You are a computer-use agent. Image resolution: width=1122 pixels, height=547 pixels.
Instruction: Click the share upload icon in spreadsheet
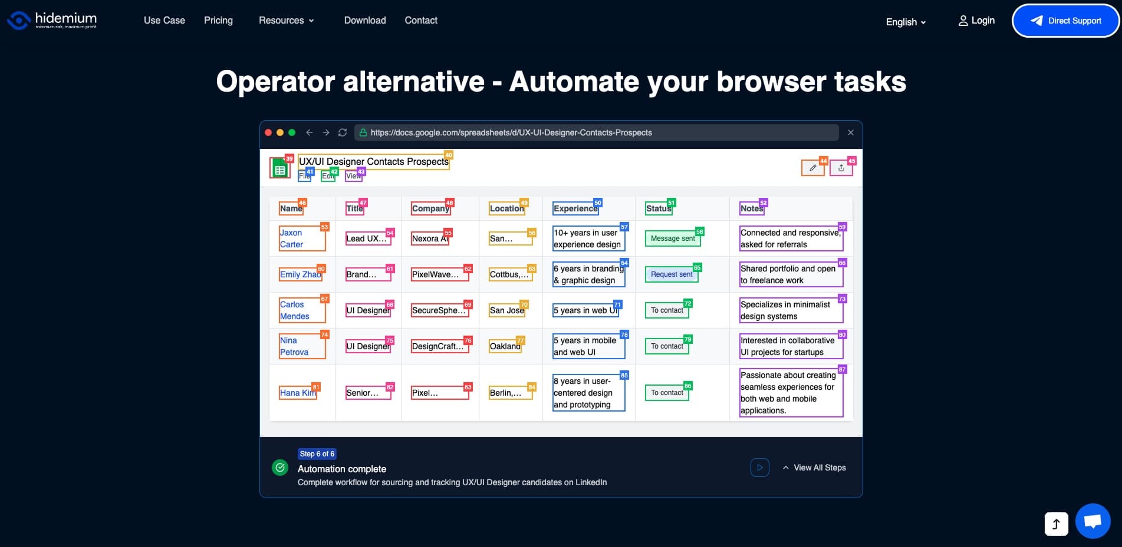[841, 168]
